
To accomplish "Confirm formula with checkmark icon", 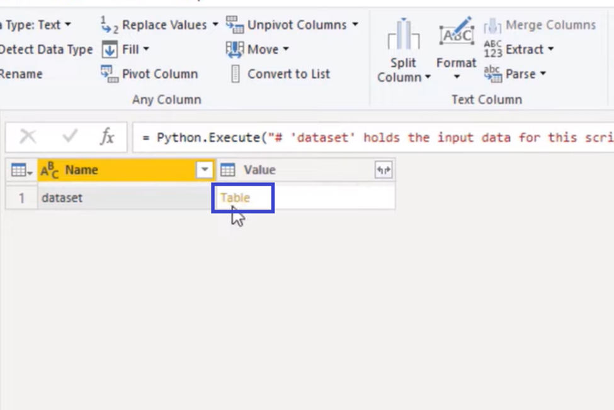I will click(x=70, y=136).
